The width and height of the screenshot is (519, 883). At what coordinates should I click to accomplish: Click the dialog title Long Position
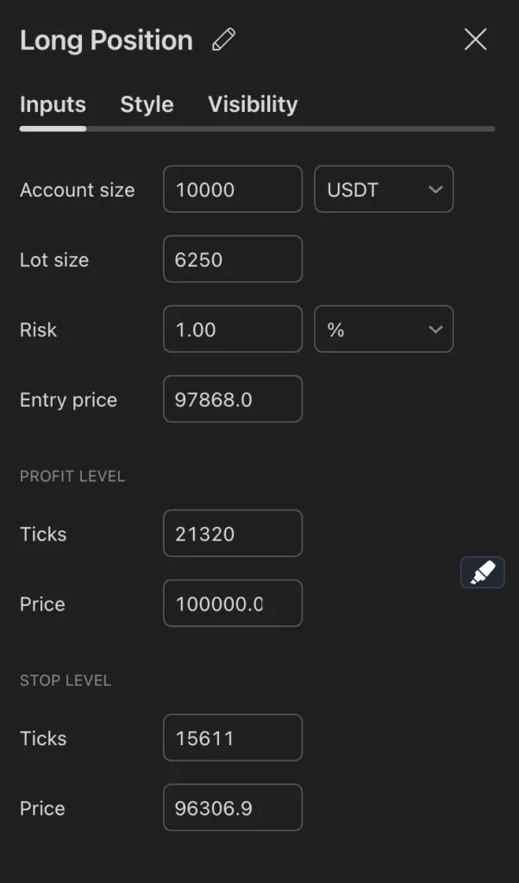pyautogui.click(x=106, y=41)
